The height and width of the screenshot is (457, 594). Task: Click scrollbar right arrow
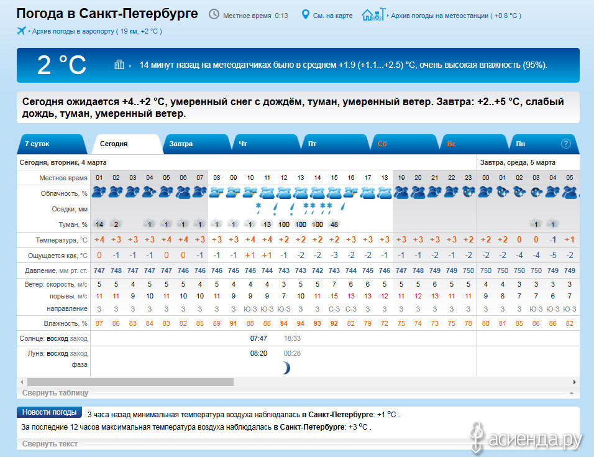575,382
